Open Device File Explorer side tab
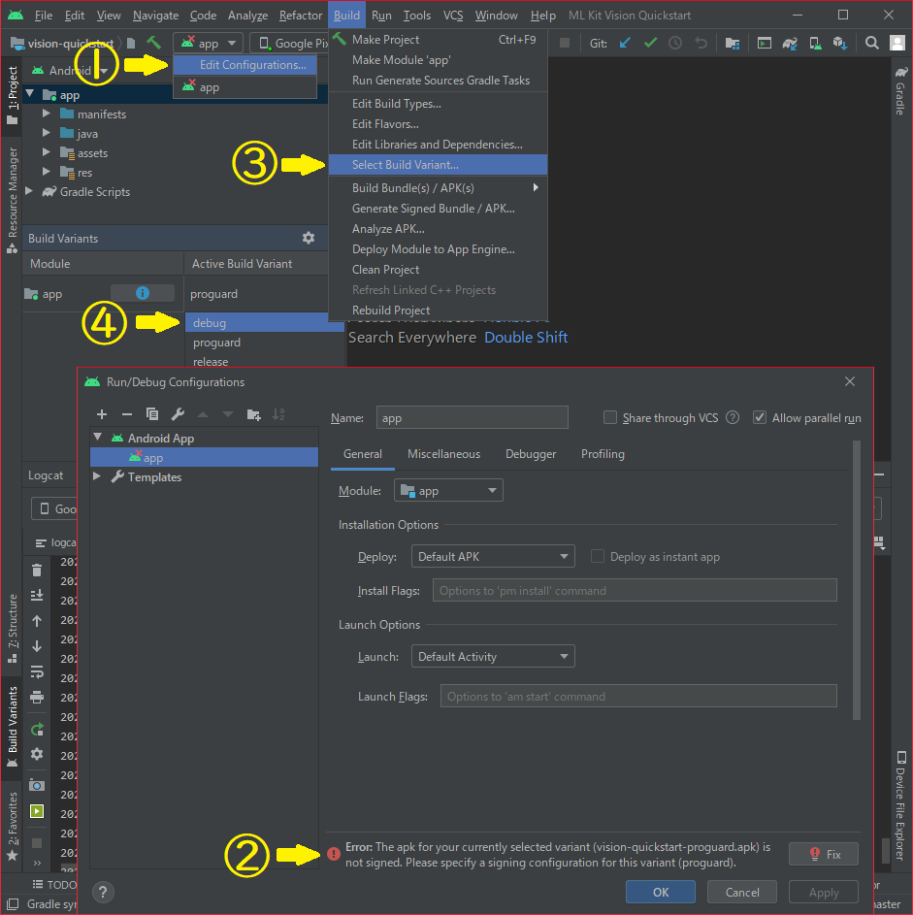The image size is (913, 915). tap(900, 805)
